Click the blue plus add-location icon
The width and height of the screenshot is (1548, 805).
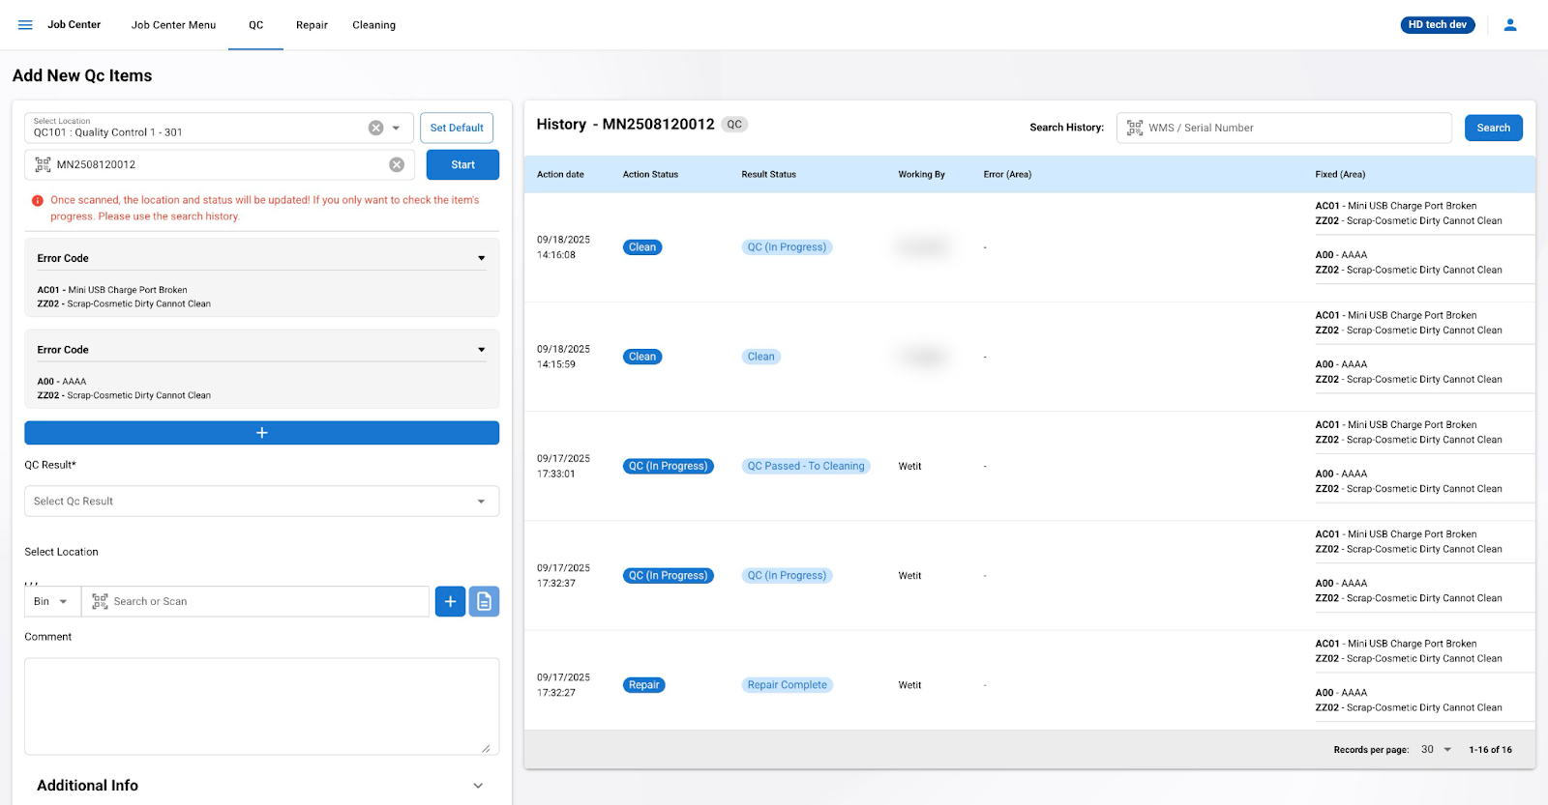(x=450, y=601)
